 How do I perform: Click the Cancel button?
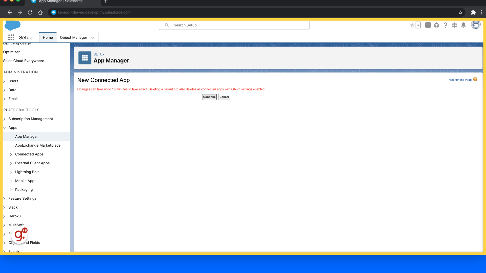[224, 97]
